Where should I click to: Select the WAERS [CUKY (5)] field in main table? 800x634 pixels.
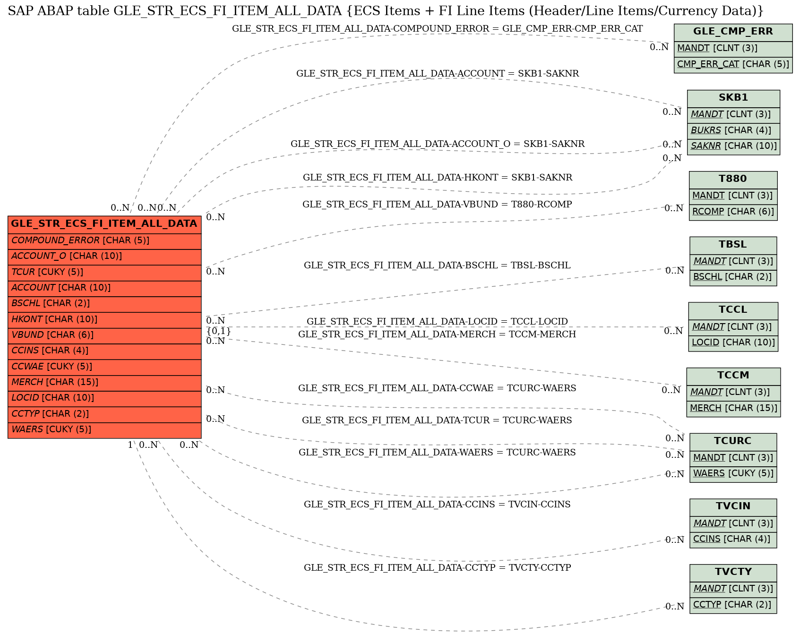coord(104,430)
